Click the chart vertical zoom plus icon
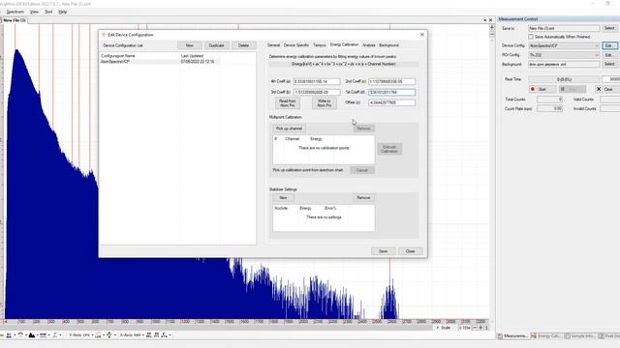 click(x=492, y=28)
